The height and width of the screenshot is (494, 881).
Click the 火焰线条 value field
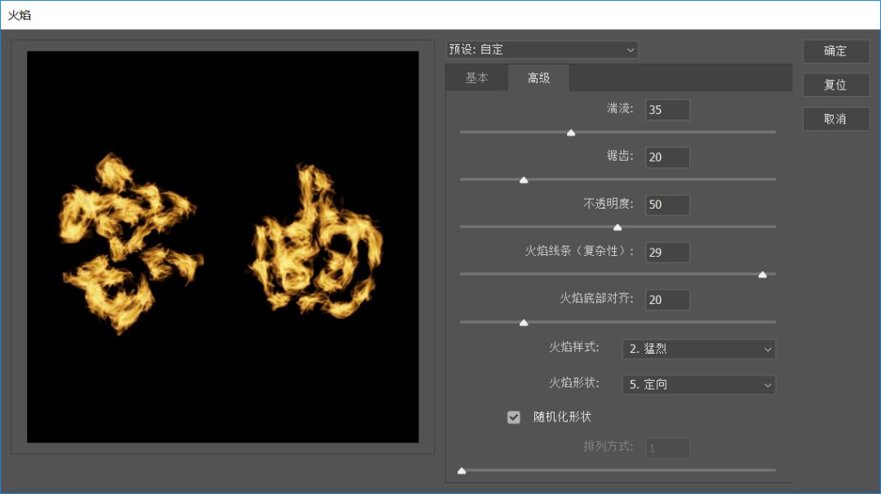tap(667, 253)
